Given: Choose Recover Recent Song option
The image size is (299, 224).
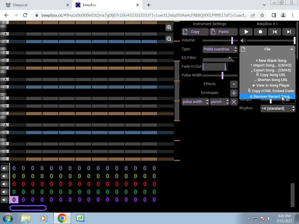Looking at the screenshot, I should (267, 96).
